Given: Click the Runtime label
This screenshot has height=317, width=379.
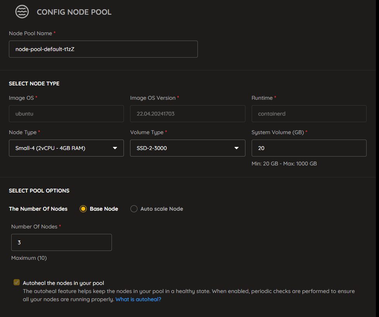Looking at the screenshot, I should [x=262, y=98].
